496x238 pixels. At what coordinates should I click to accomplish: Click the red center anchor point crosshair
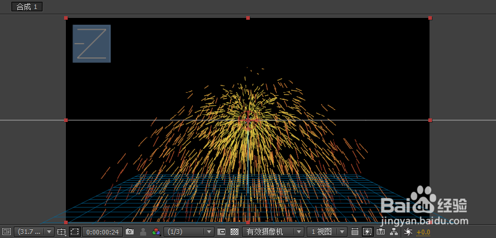pyautogui.click(x=248, y=120)
